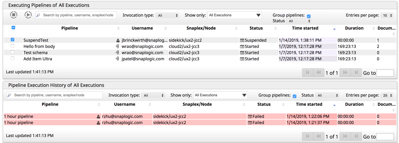Open Show only dropdown in Execution History
This screenshot has height=143, width=399.
[x=220, y=95]
